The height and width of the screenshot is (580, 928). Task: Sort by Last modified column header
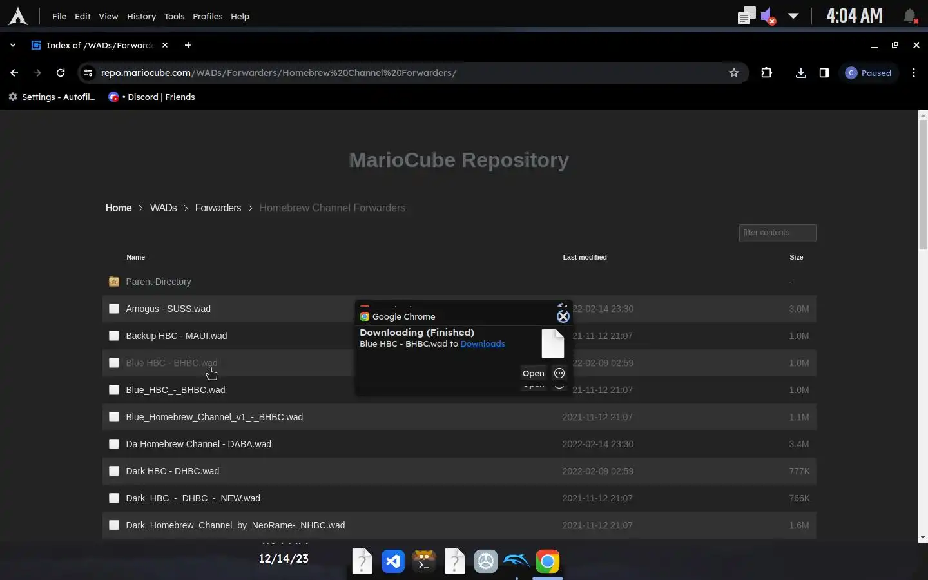pos(585,257)
